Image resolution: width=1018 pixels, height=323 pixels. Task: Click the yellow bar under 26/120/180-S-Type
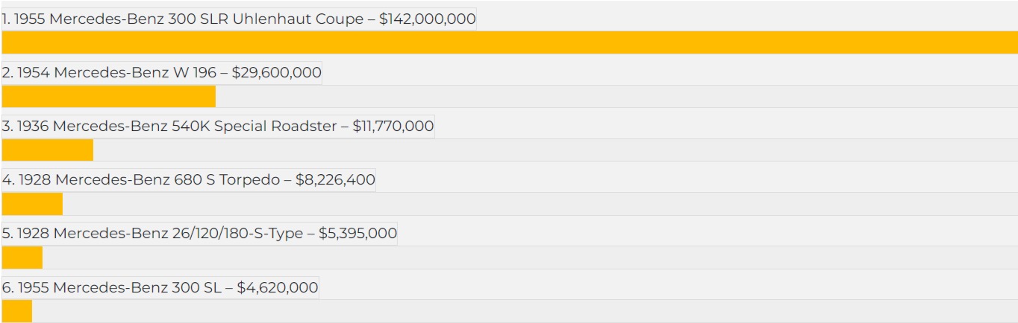pos(22,258)
